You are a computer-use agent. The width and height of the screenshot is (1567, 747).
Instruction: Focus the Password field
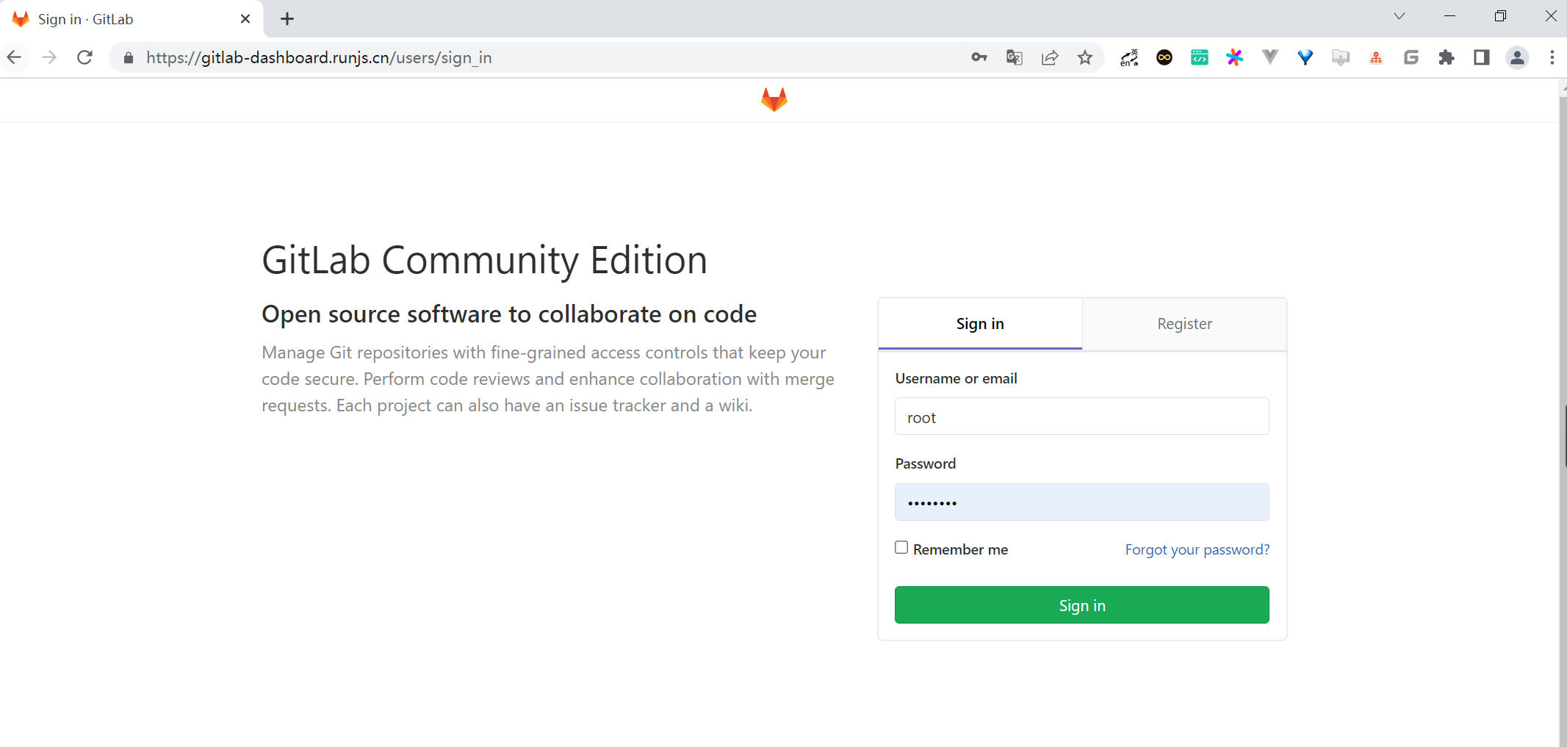1082,502
